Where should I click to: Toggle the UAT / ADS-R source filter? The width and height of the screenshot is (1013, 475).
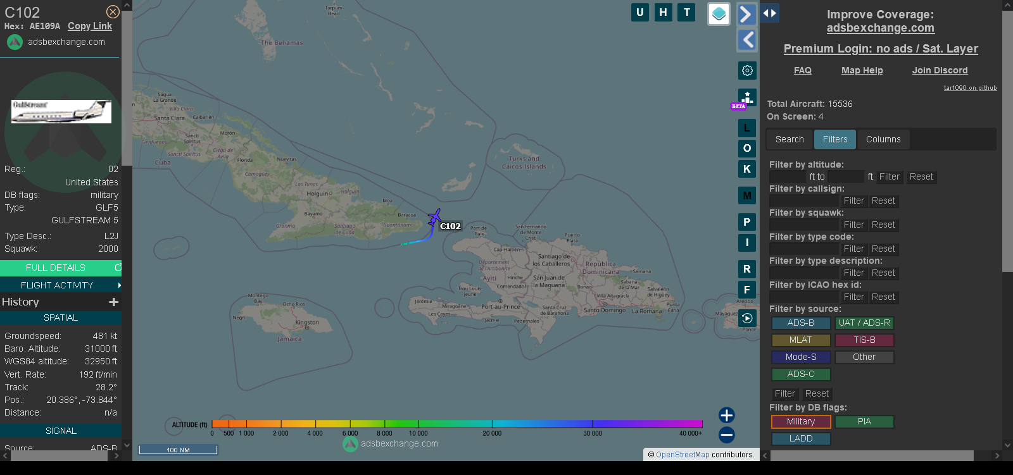[x=864, y=323]
